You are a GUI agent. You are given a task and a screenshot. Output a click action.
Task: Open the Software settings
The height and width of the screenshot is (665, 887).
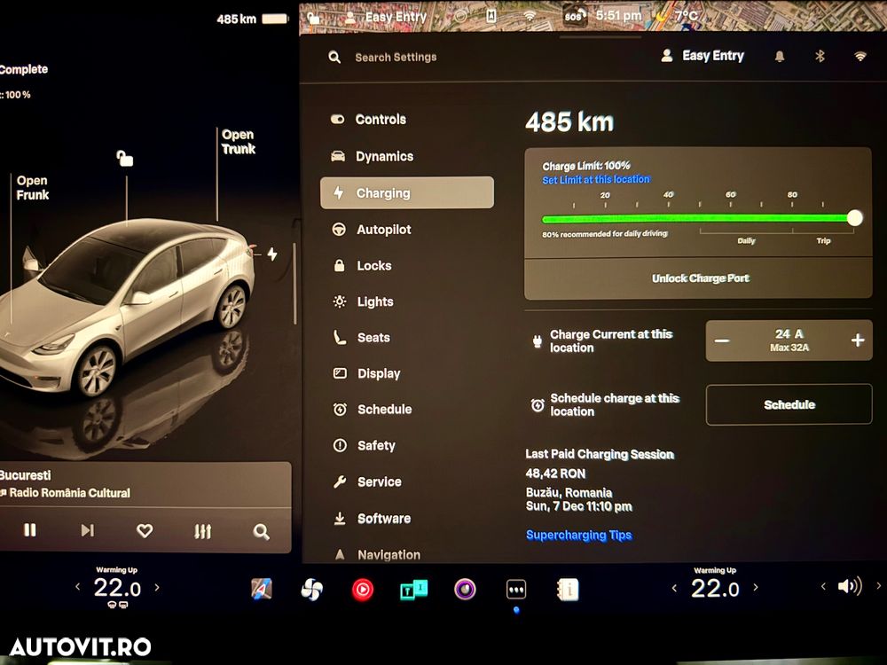(372, 519)
